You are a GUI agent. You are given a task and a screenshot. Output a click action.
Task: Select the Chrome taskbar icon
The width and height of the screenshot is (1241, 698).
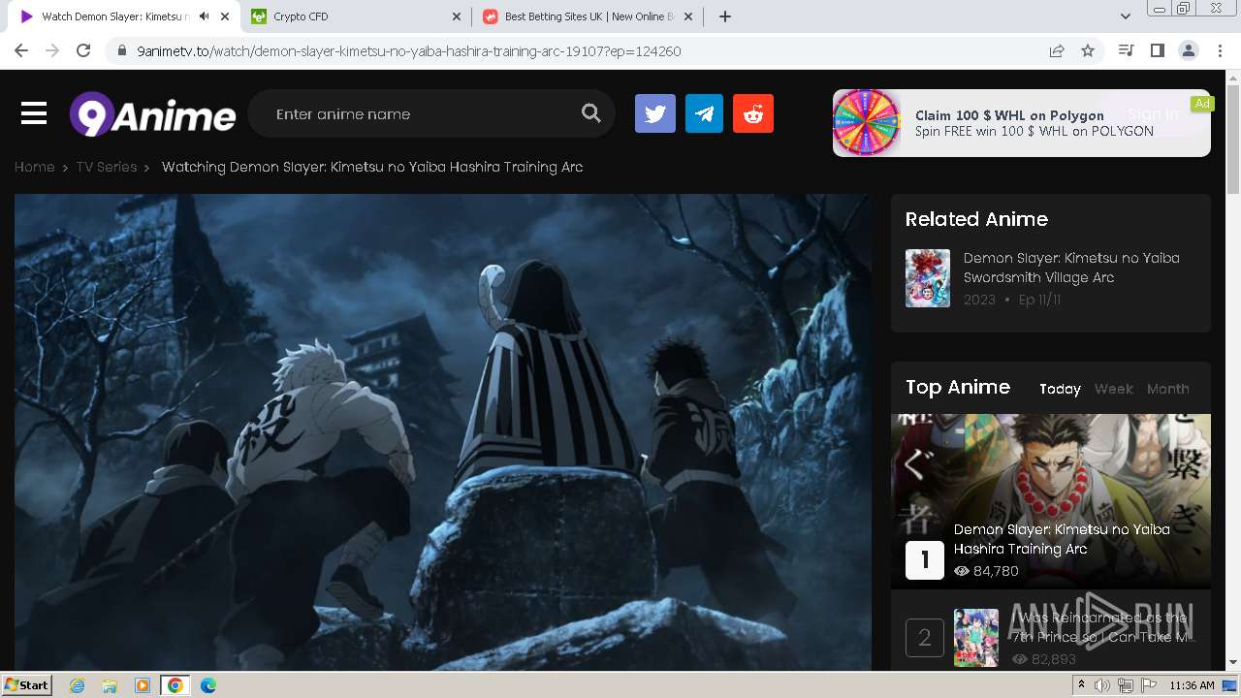click(x=175, y=685)
